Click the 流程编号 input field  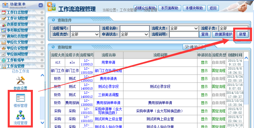coord(85,28)
